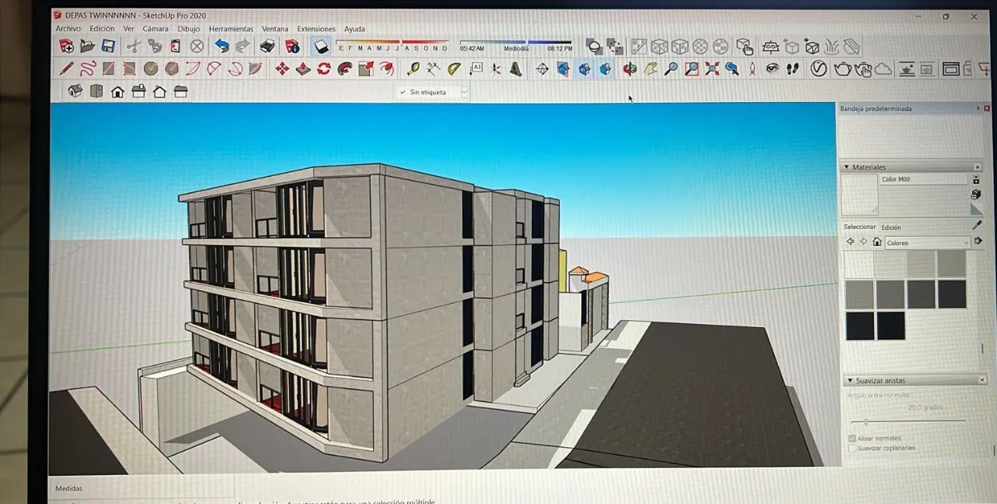Viewport: 997px width, 504px height.
Task: Click Zoom Extents tool
Action: coord(712,69)
